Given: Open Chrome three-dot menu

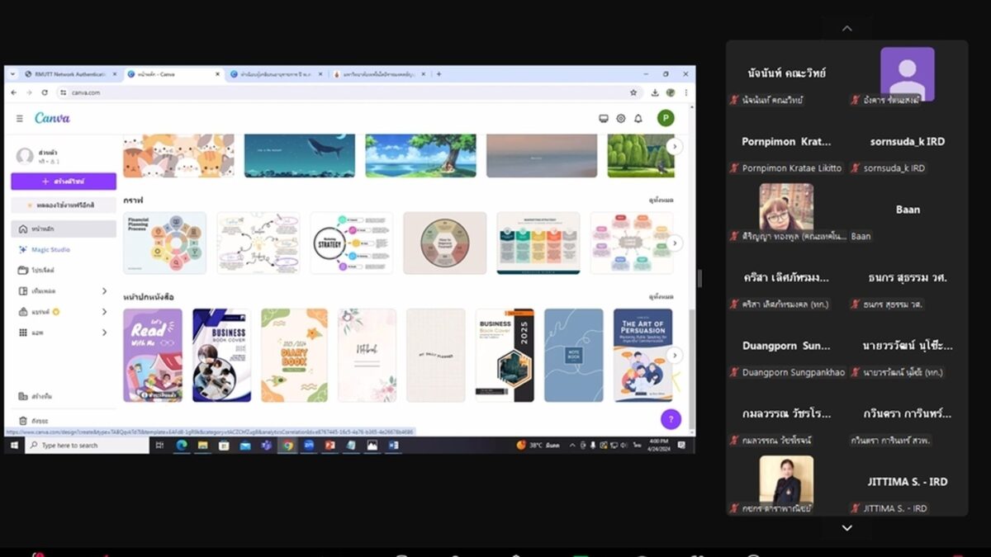Looking at the screenshot, I should (687, 92).
